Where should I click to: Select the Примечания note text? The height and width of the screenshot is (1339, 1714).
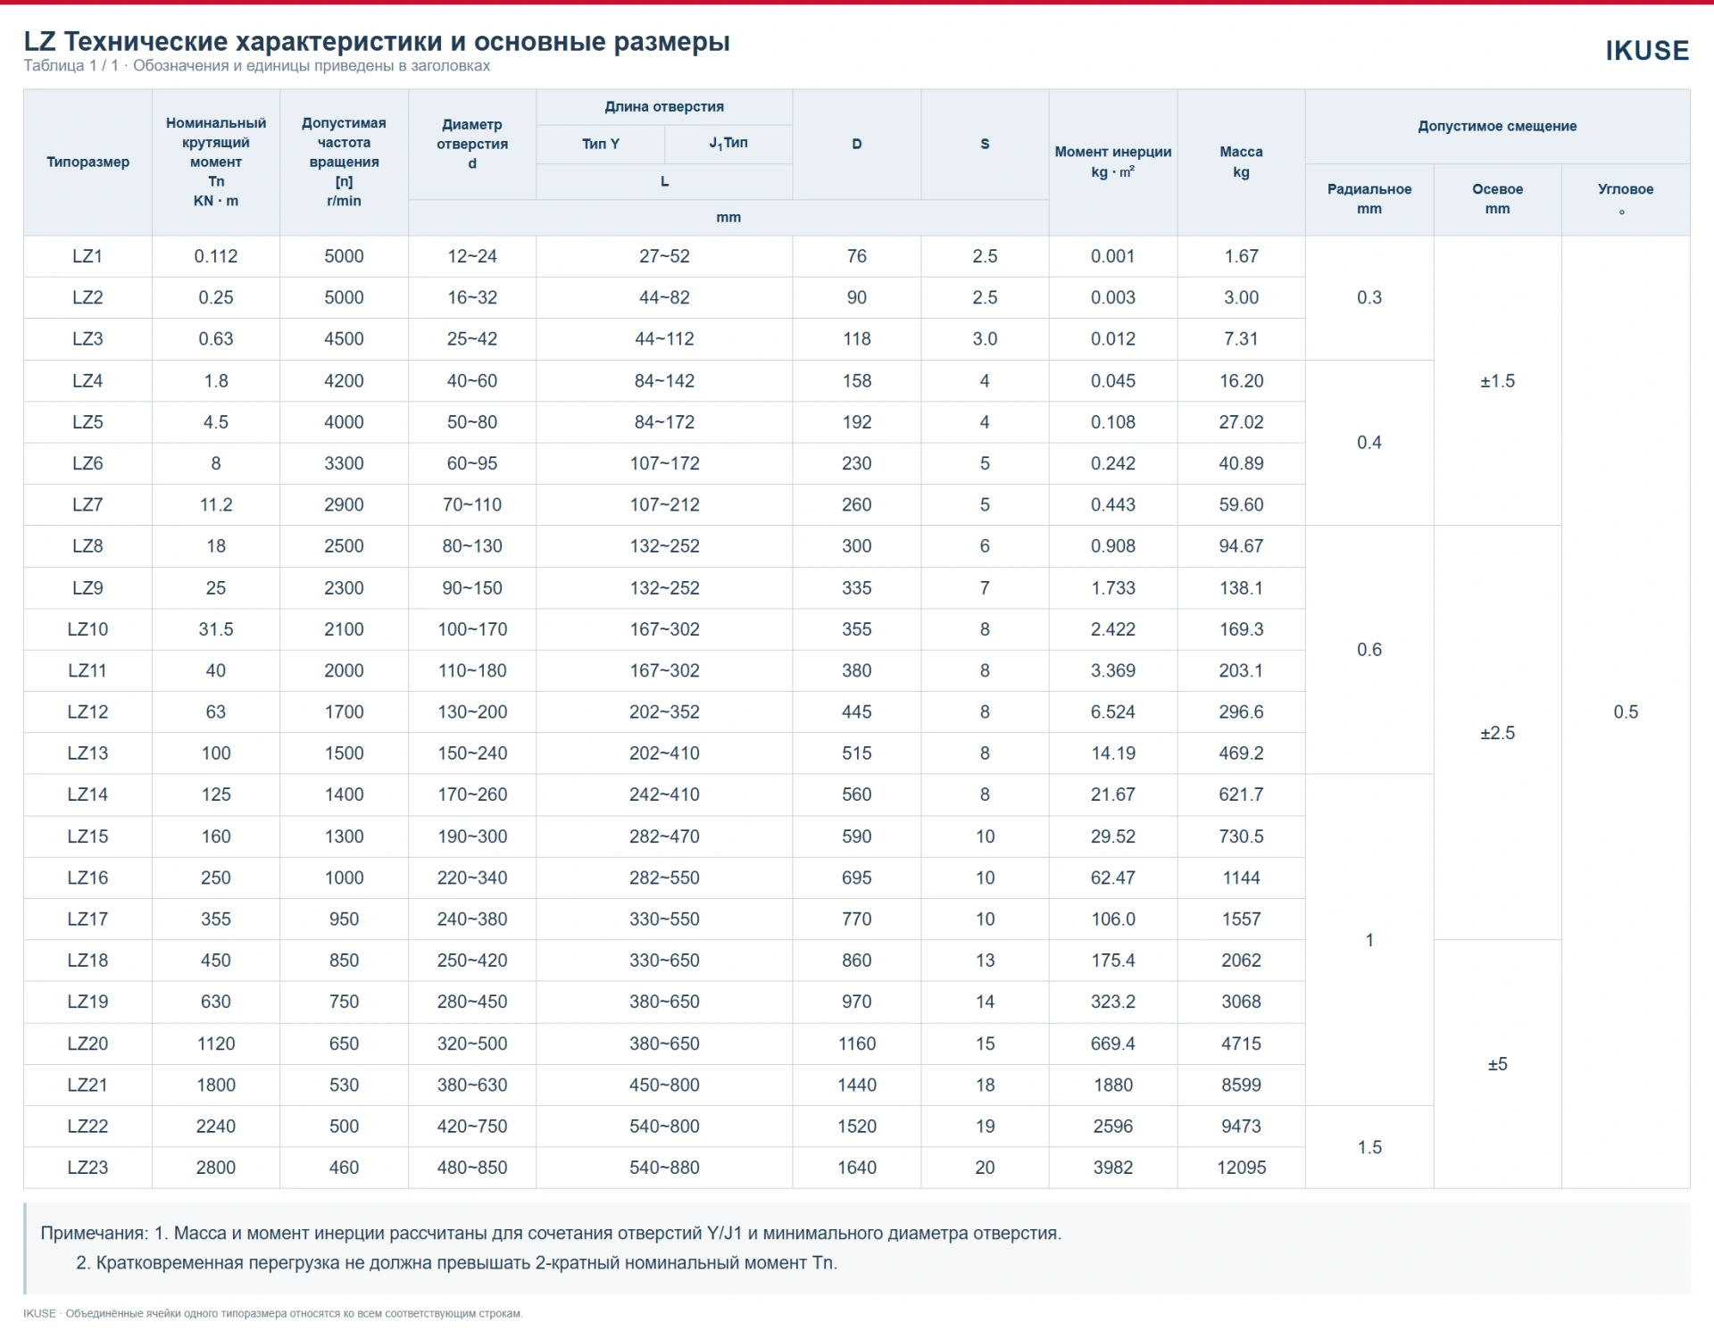(x=551, y=1248)
